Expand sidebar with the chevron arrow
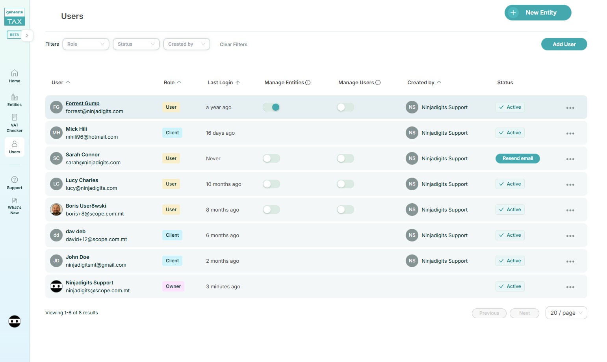The width and height of the screenshot is (607, 362). (x=27, y=35)
